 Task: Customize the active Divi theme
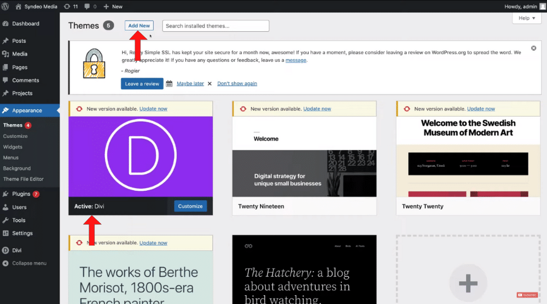(190, 206)
